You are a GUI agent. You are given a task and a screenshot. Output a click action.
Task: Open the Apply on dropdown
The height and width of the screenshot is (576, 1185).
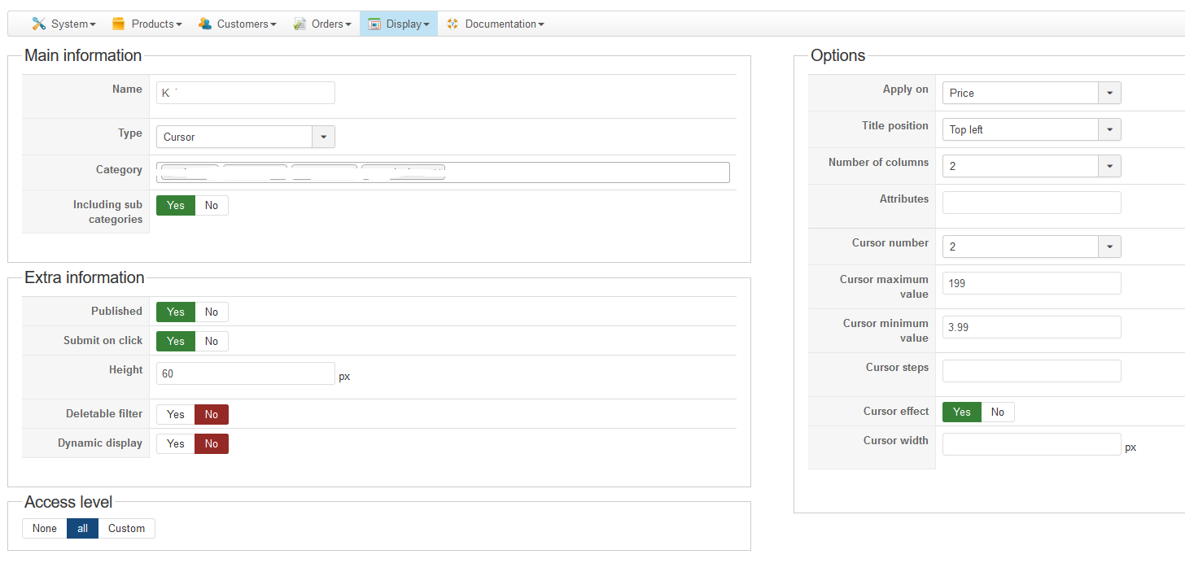(1032, 93)
